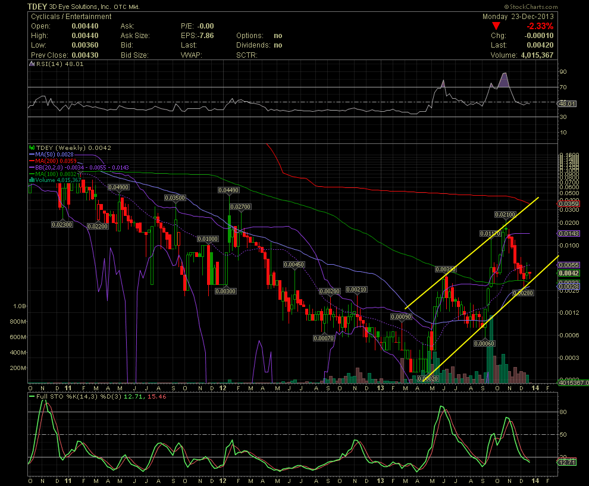
Task: Click the green 0.0042 current price tag
Action: pos(569,273)
